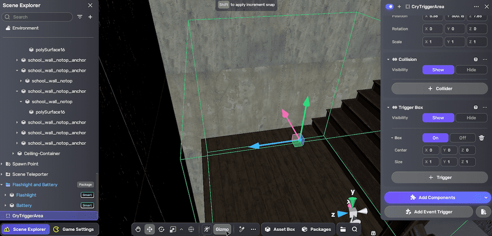
Task: Click the magnifier search icon in toolbar
Action: click(354, 230)
